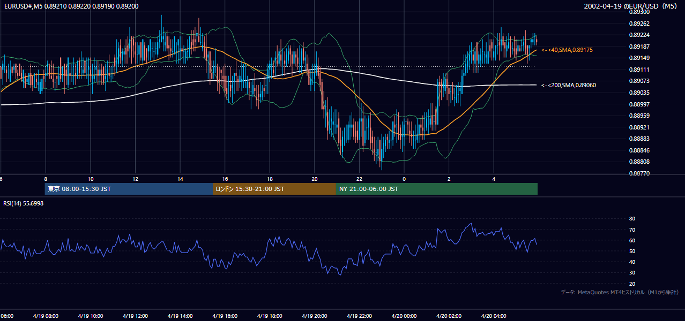Click hour 12 on the price chart time axis
This screenshot has height=321, width=685.
135,179
